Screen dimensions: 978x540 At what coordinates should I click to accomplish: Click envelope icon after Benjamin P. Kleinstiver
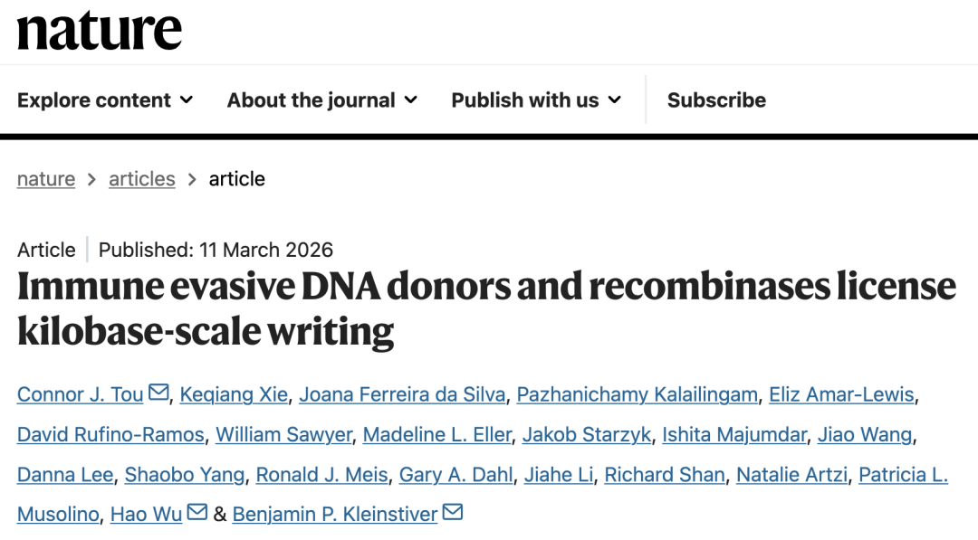point(453,512)
